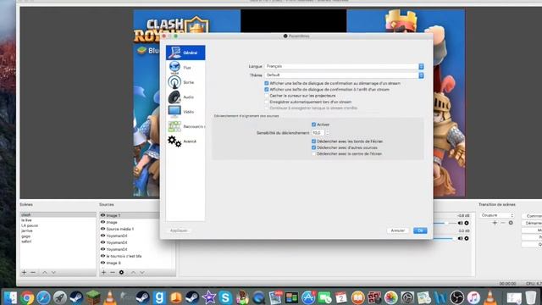Image resolution: width=542 pixels, height=305 pixels.
Task: Enable Enregistrer automatiquement lors d'un stream
Action: (x=267, y=102)
